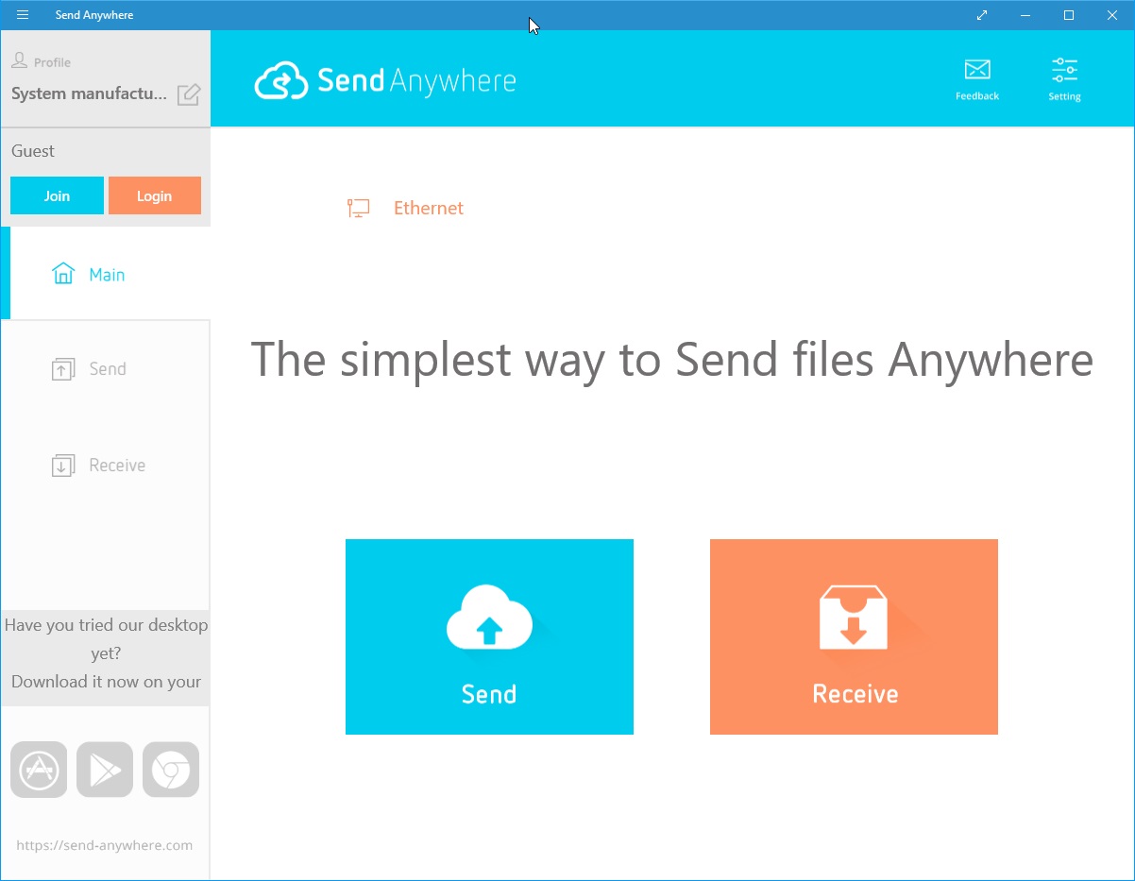Viewport: 1135px width, 881px height.
Task: Open the send-anywhere.com link
Action: click(x=105, y=845)
